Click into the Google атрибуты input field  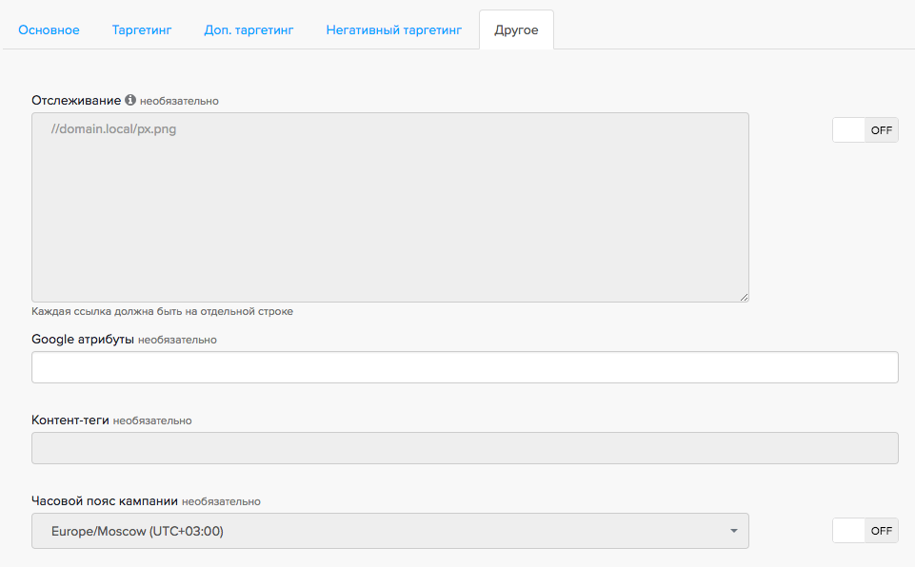465,367
